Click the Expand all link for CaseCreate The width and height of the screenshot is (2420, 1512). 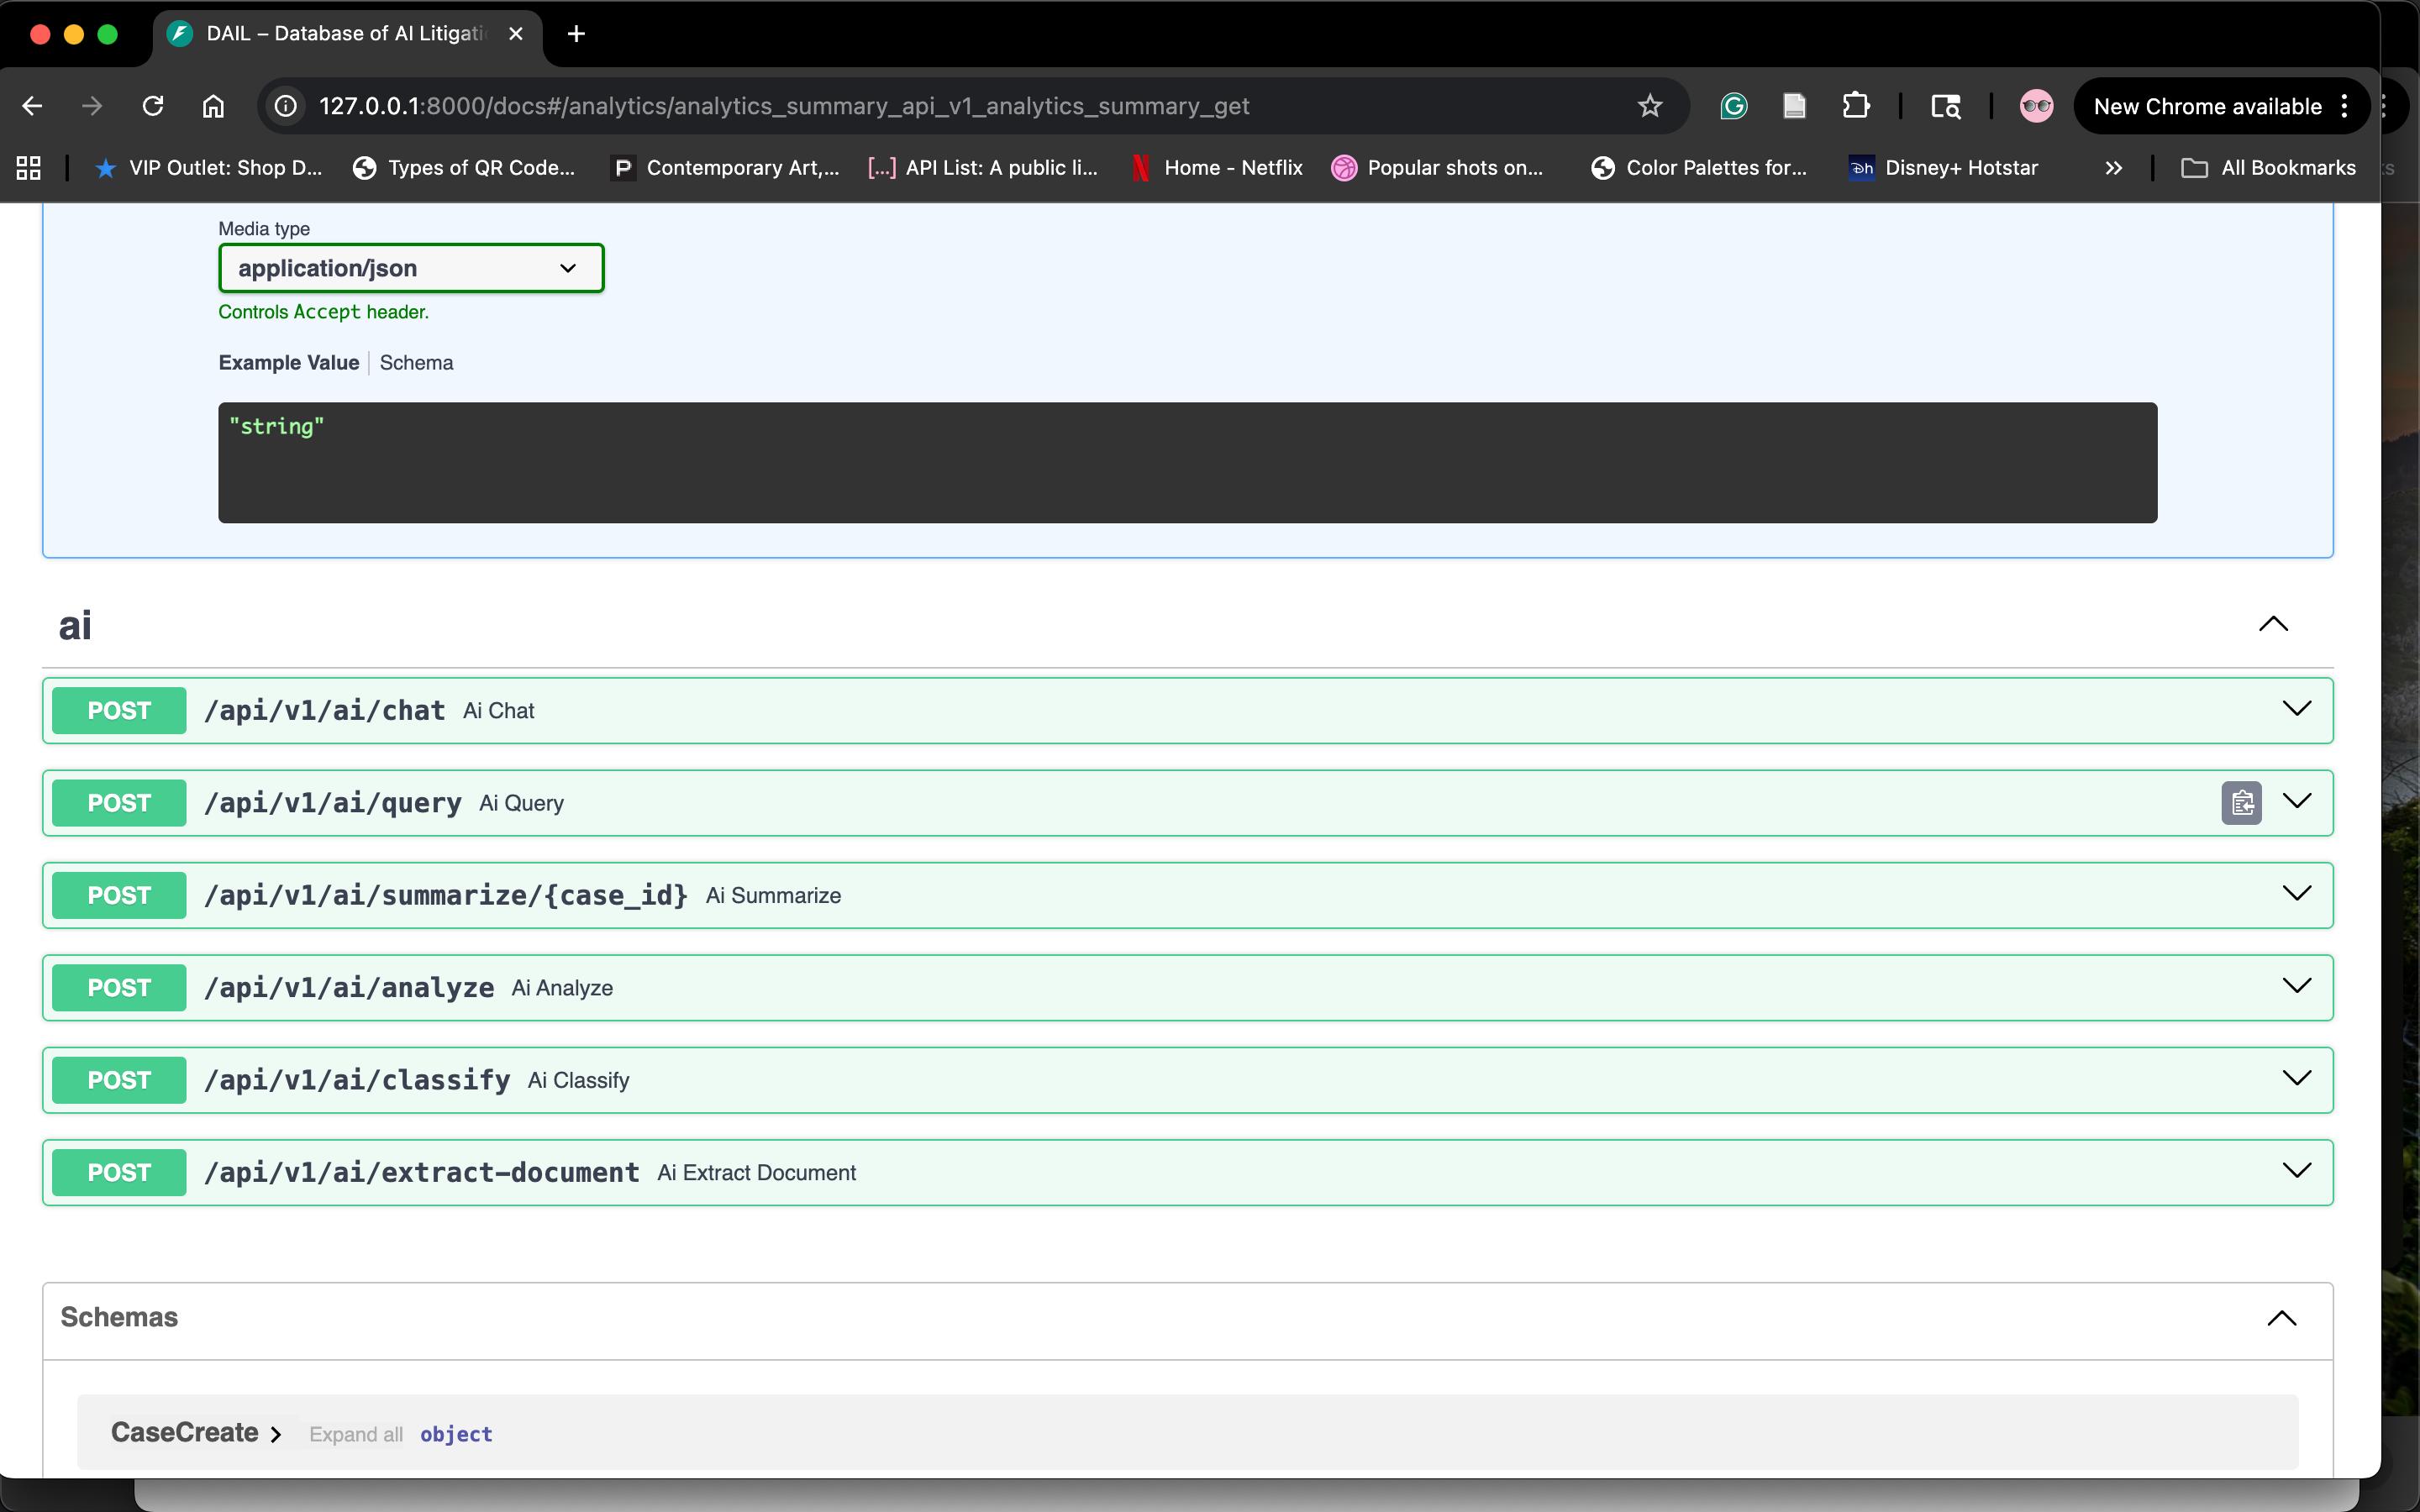click(x=355, y=1434)
